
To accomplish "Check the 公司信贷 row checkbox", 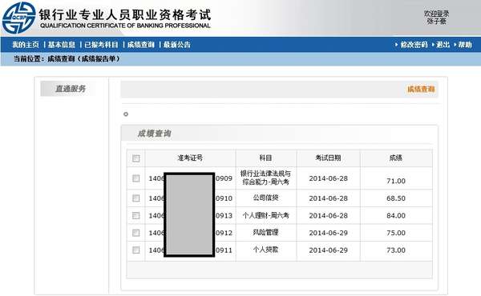I will tap(136, 198).
